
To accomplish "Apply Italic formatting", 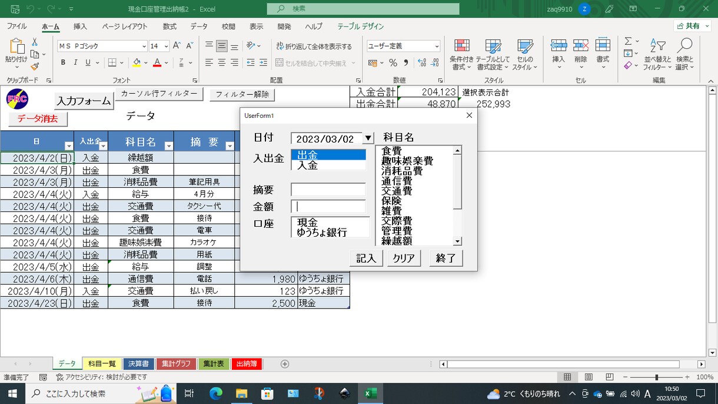I will [75, 62].
